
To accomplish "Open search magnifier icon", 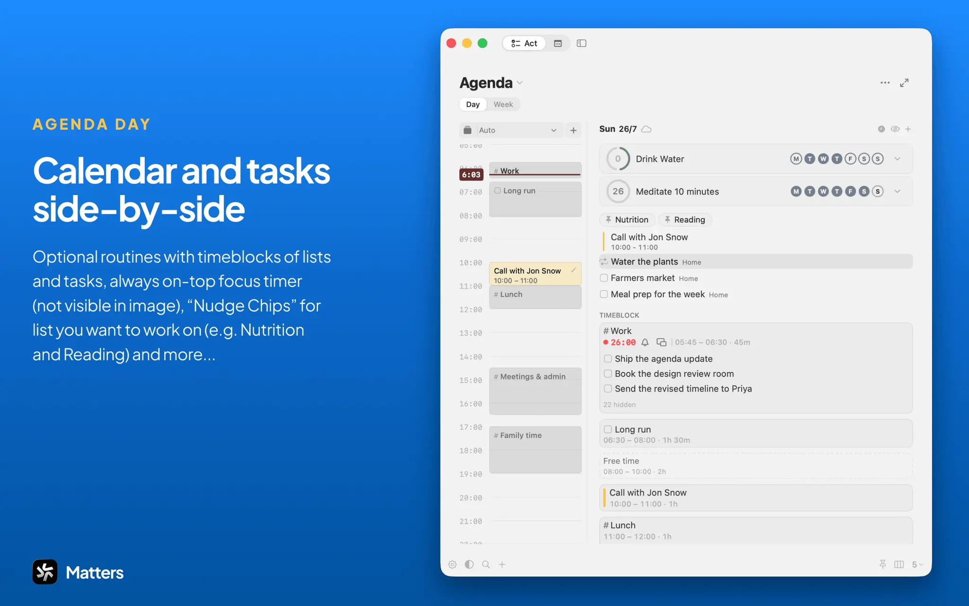I will point(485,564).
